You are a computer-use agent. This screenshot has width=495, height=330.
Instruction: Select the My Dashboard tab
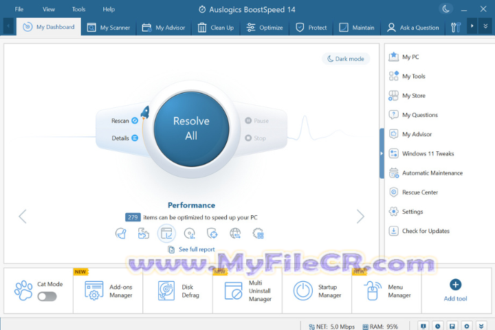click(x=49, y=27)
